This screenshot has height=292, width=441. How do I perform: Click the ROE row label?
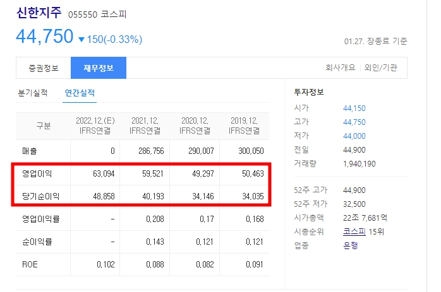[30, 264]
